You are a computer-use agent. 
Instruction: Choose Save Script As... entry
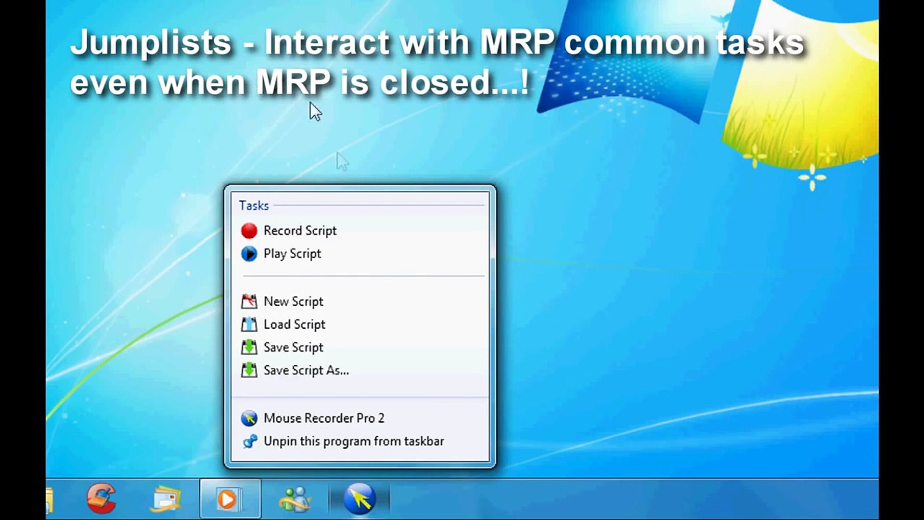point(359,370)
